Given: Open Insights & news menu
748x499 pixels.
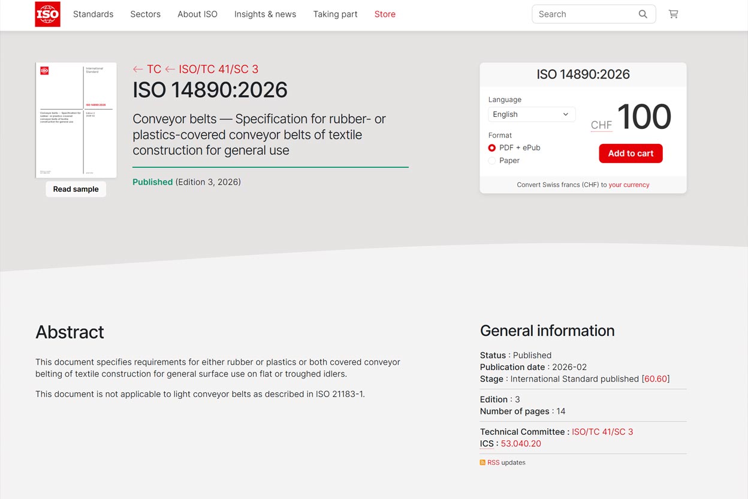Looking at the screenshot, I should (x=265, y=14).
